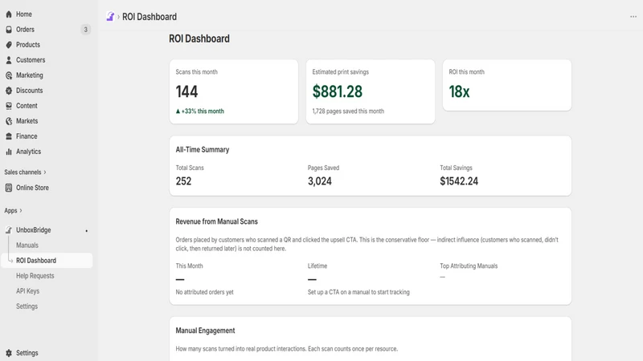Open Help Requests under UnboxBridge
This screenshot has height=361, width=643.
[35, 276]
